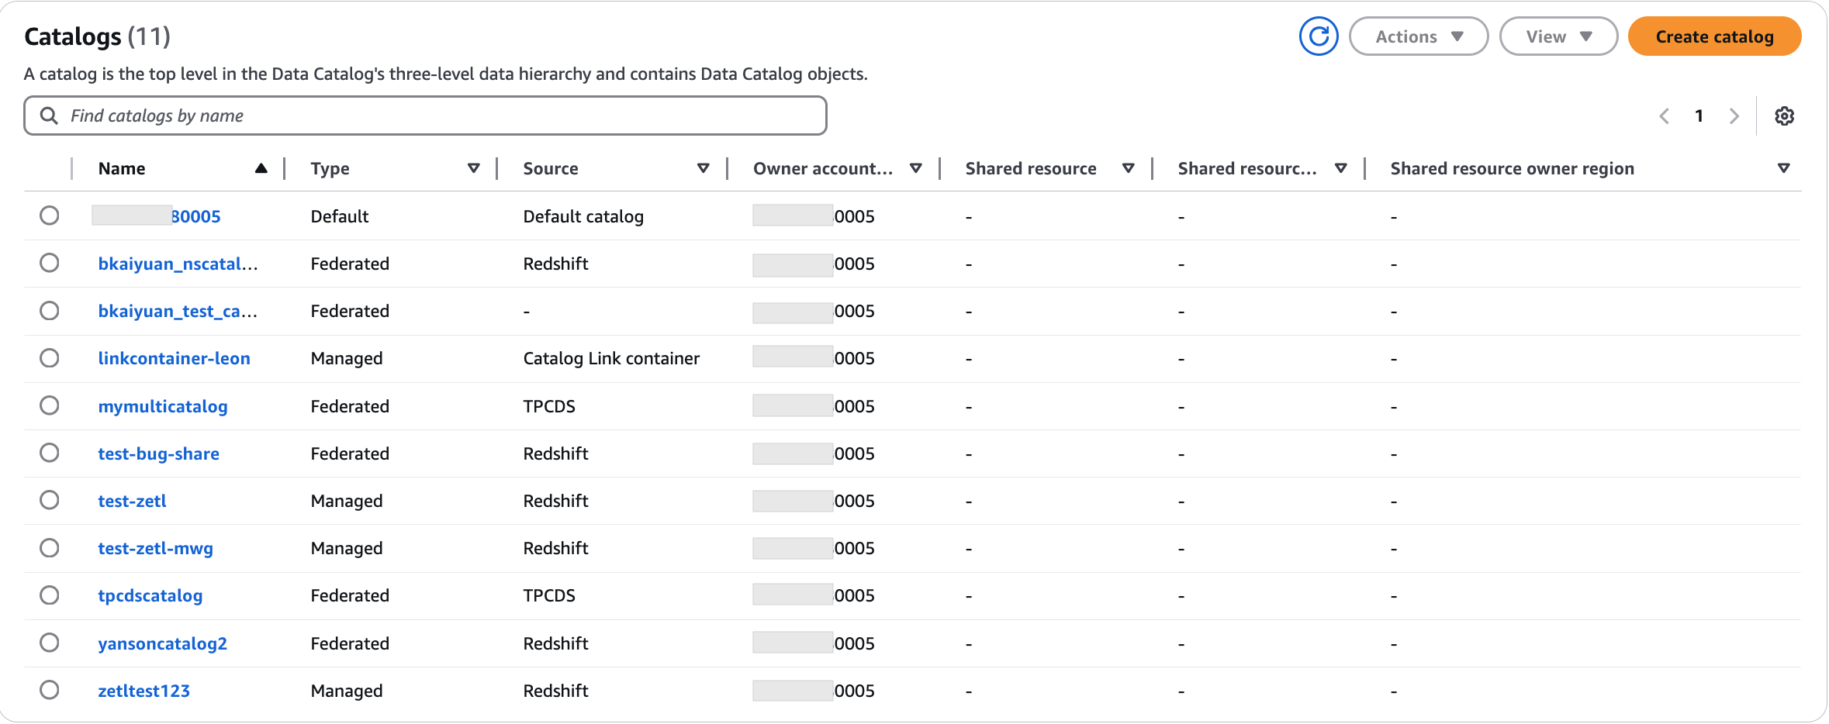
Task: Select the mymulticatalog row radio button
Action: point(50,405)
